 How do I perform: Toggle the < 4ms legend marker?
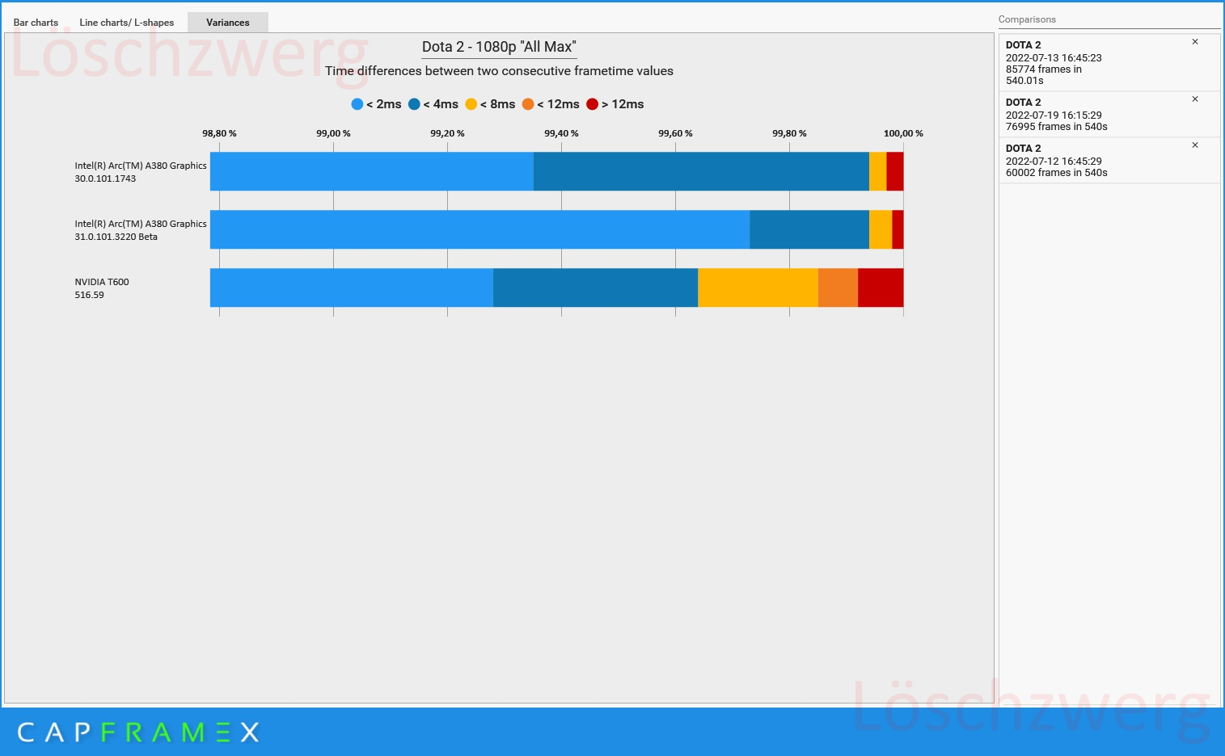[414, 104]
